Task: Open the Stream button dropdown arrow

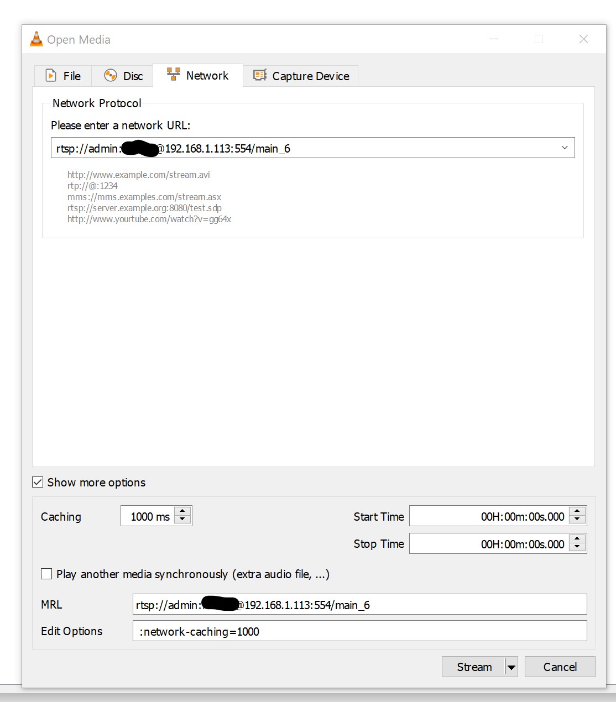Action: [x=511, y=667]
